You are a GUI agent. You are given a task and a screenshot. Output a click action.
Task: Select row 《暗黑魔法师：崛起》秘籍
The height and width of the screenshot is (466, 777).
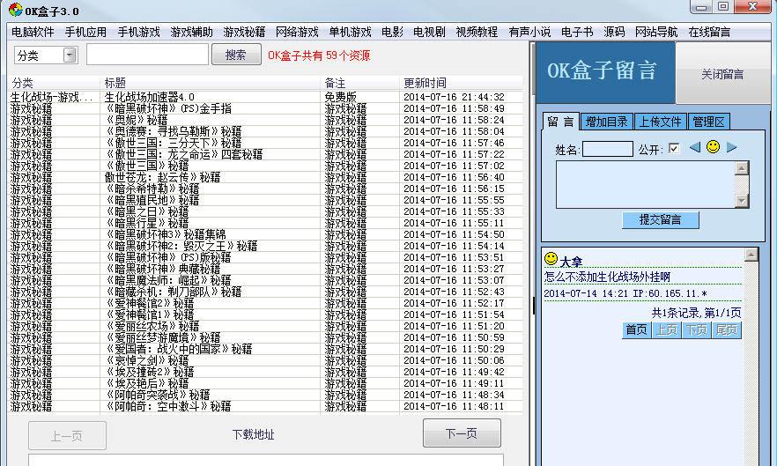265,280
